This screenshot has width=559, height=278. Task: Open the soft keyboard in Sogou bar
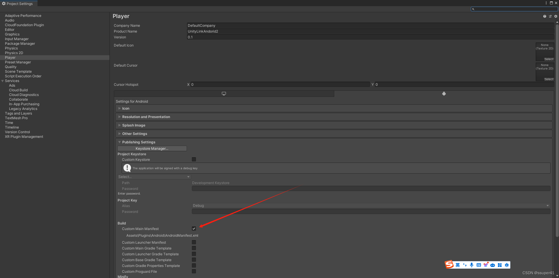click(479, 265)
